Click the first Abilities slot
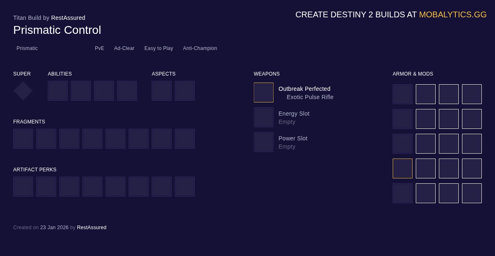495x256 pixels. point(58,91)
